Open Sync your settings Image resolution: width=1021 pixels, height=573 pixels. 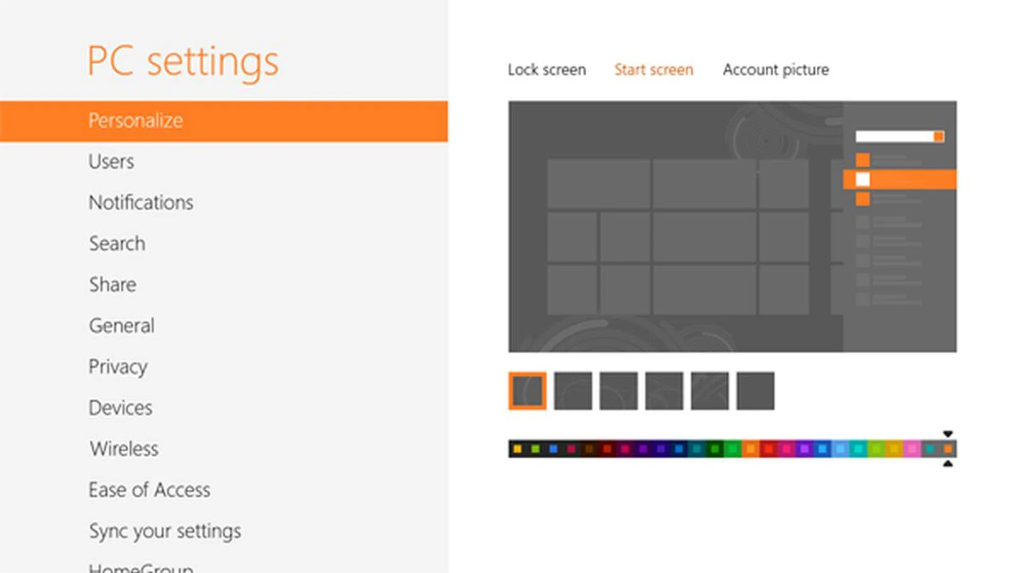[x=165, y=531]
